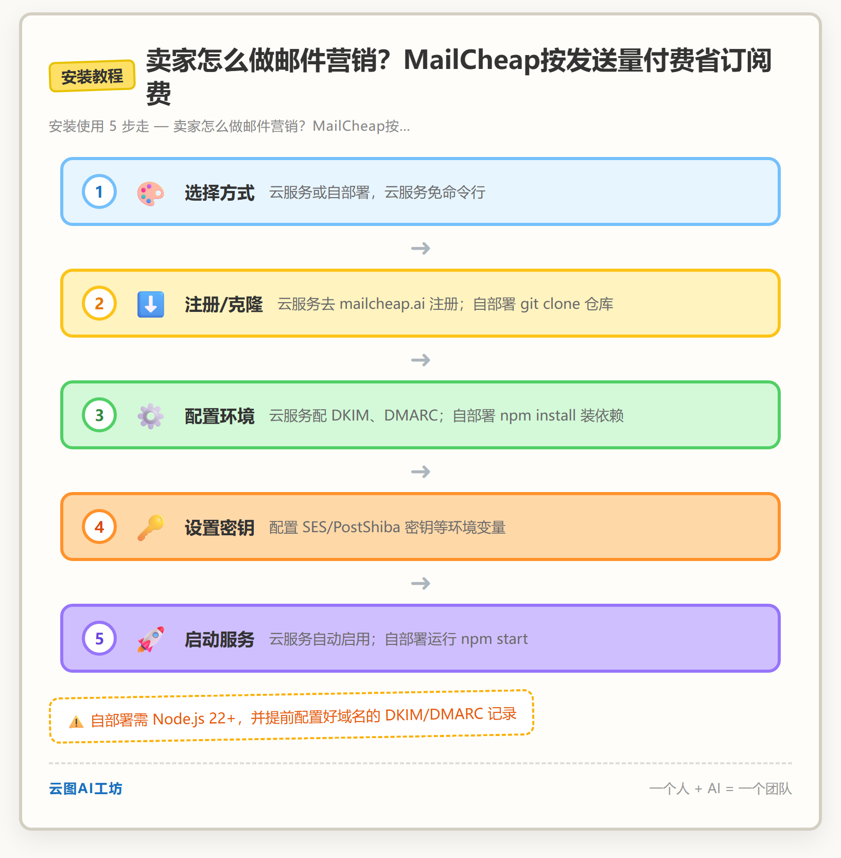The width and height of the screenshot is (841, 858).
Task: Click the main headline about MailCheap
Action: click(459, 76)
